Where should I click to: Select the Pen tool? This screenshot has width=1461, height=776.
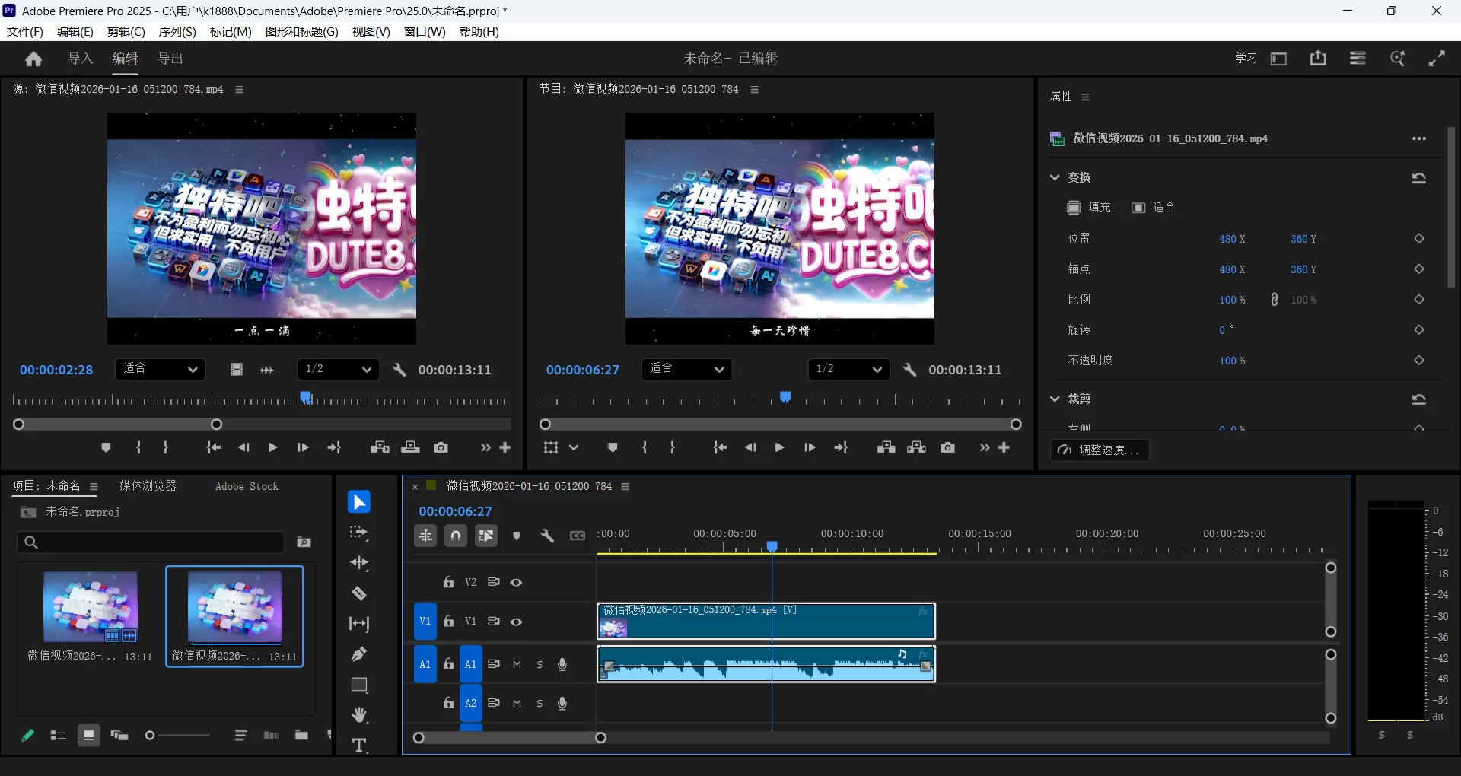(358, 654)
